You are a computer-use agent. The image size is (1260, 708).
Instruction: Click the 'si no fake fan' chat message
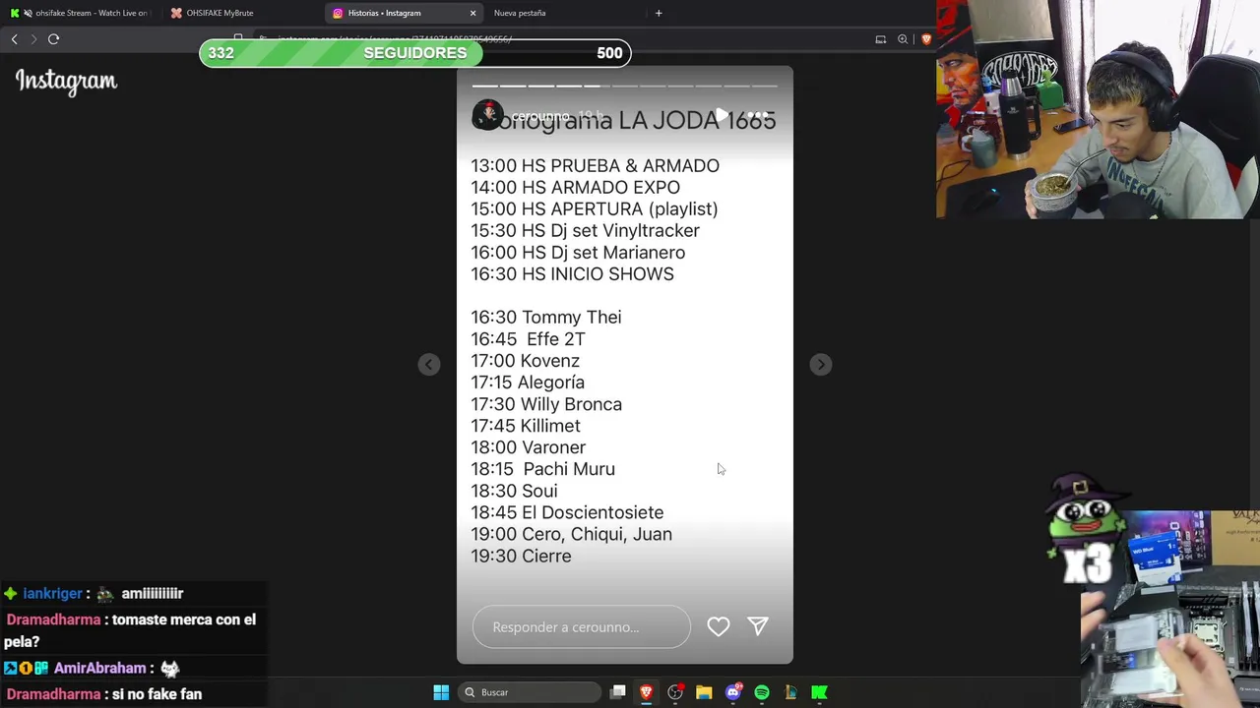coord(157,694)
